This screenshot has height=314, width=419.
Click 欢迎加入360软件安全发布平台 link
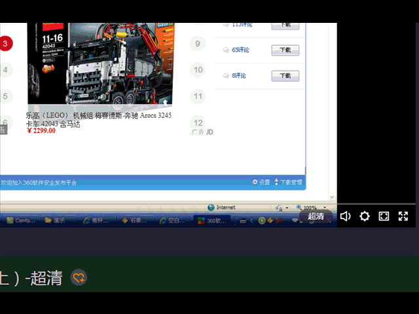pos(38,183)
